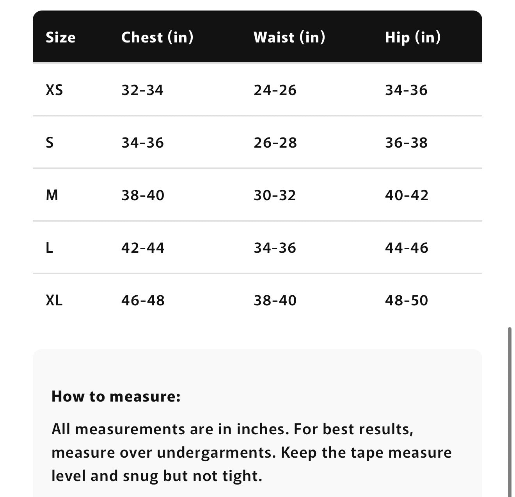
Task: Click the Size column header
Action: coord(60,37)
